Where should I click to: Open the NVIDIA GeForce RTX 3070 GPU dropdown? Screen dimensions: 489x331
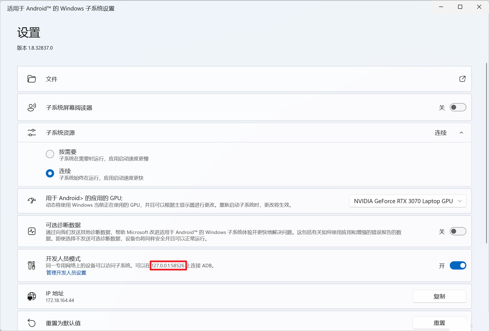click(408, 201)
